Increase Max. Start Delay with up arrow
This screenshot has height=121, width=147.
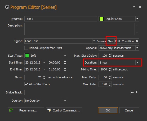[x=110, y=55]
